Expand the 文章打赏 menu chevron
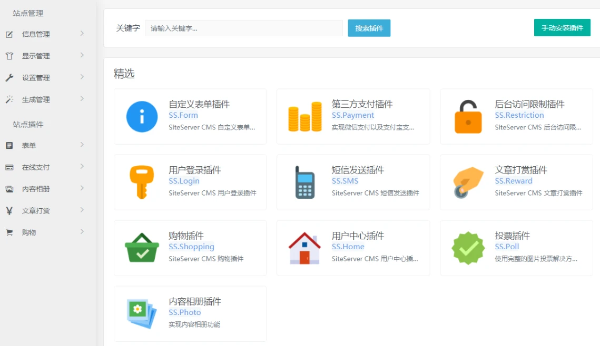The width and height of the screenshot is (600, 346). tap(82, 210)
